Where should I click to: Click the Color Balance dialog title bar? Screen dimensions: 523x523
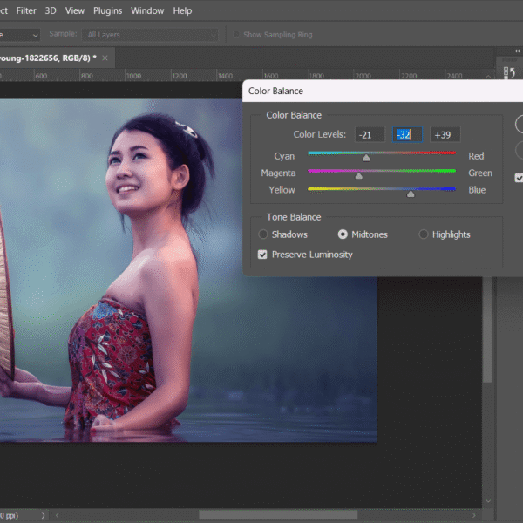click(383, 91)
